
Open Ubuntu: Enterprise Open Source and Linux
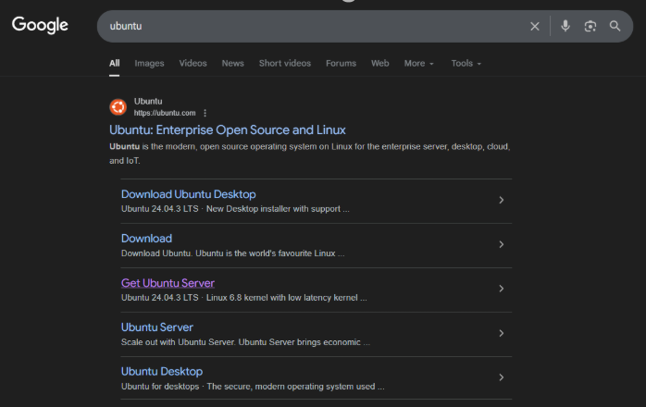pyautogui.click(x=228, y=130)
